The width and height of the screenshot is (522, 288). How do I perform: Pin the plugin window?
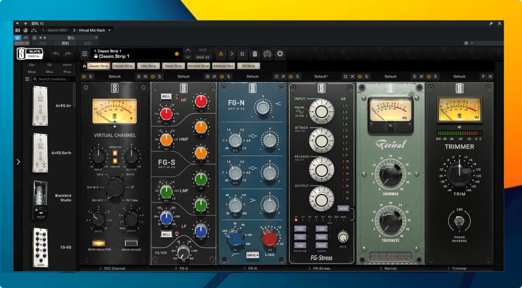tap(491, 23)
